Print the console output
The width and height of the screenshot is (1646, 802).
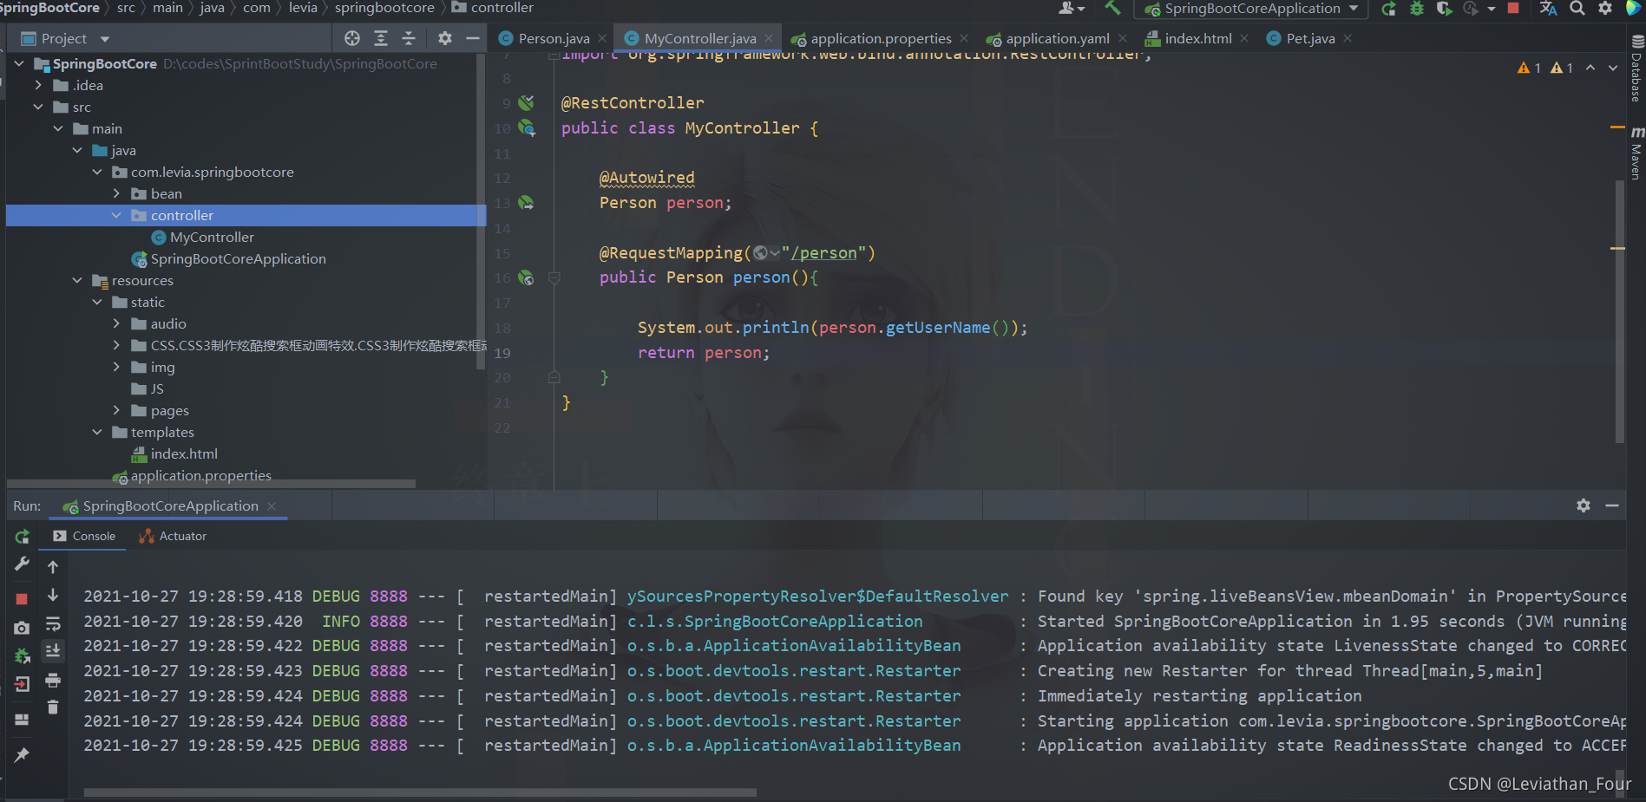pos(53,680)
